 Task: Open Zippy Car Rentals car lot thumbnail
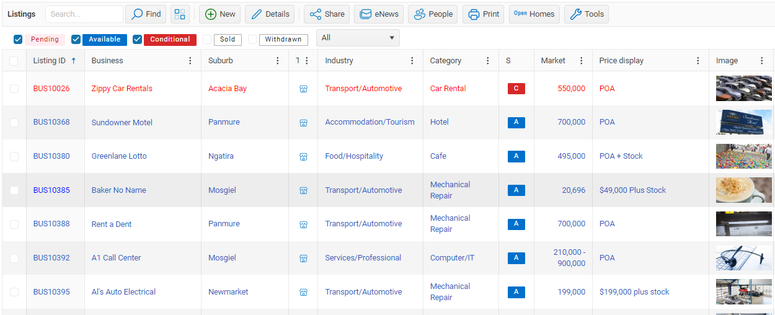(x=744, y=89)
